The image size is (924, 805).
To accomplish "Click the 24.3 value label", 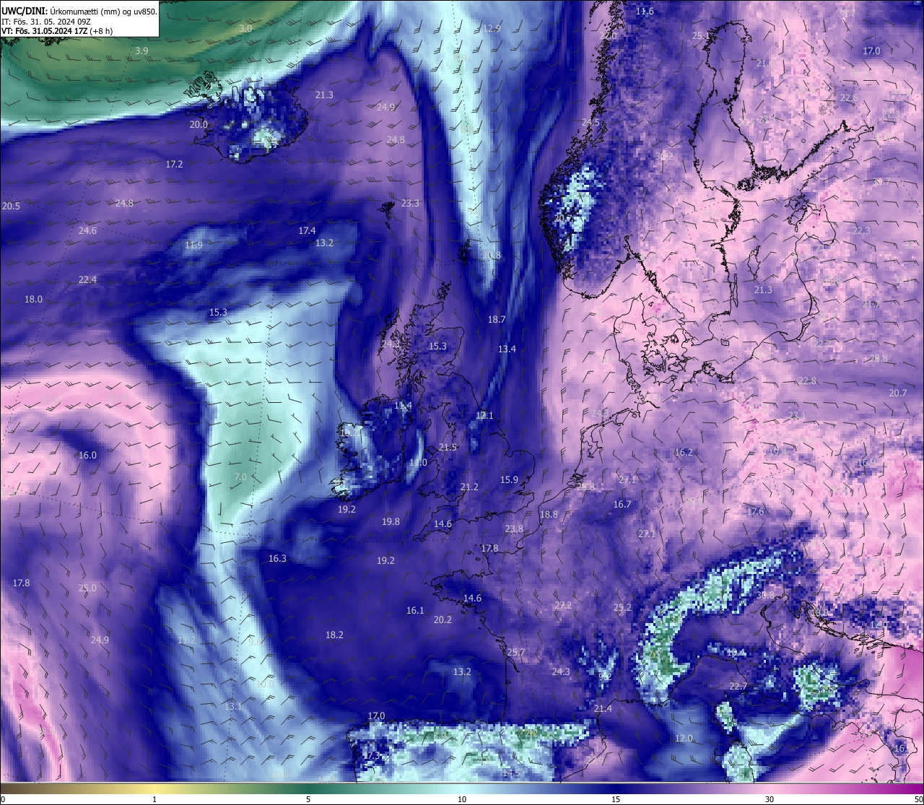I will (x=561, y=671).
